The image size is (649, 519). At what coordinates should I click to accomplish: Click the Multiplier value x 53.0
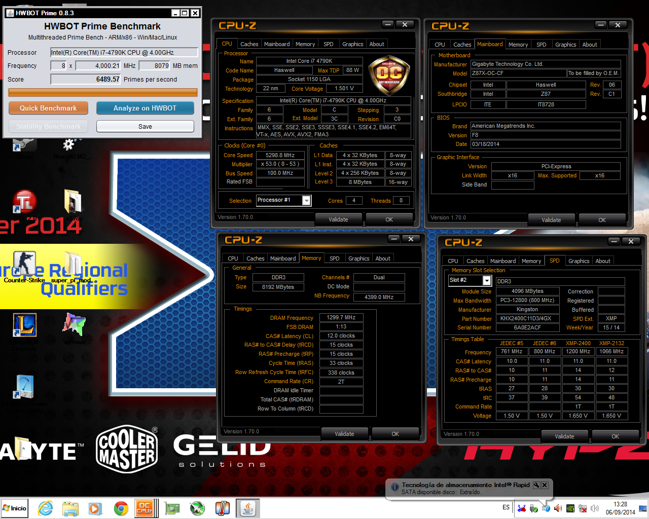(x=280, y=164)
